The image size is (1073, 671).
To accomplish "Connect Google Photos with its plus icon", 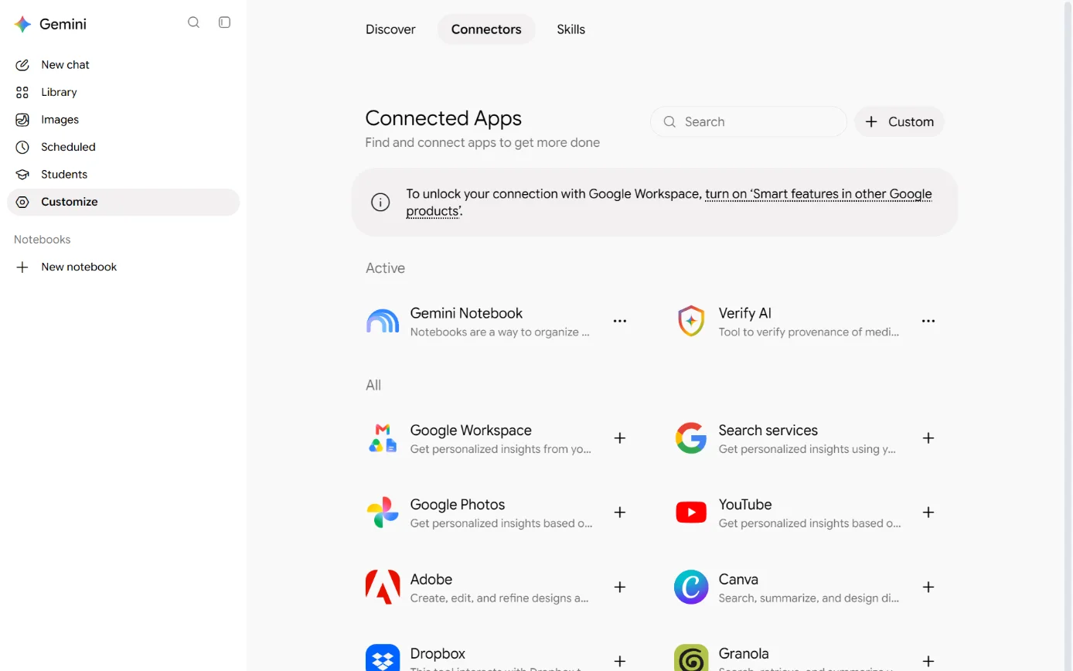I will coord(620,513).
